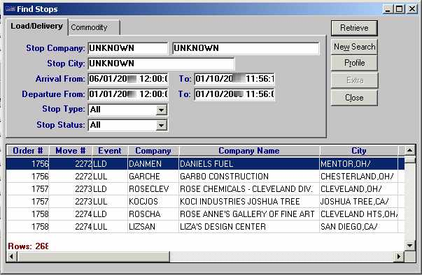Select the KOCI INDUSTRIES JOSHUA TREE row
This screenshot has width=422, height=275.
205,202
